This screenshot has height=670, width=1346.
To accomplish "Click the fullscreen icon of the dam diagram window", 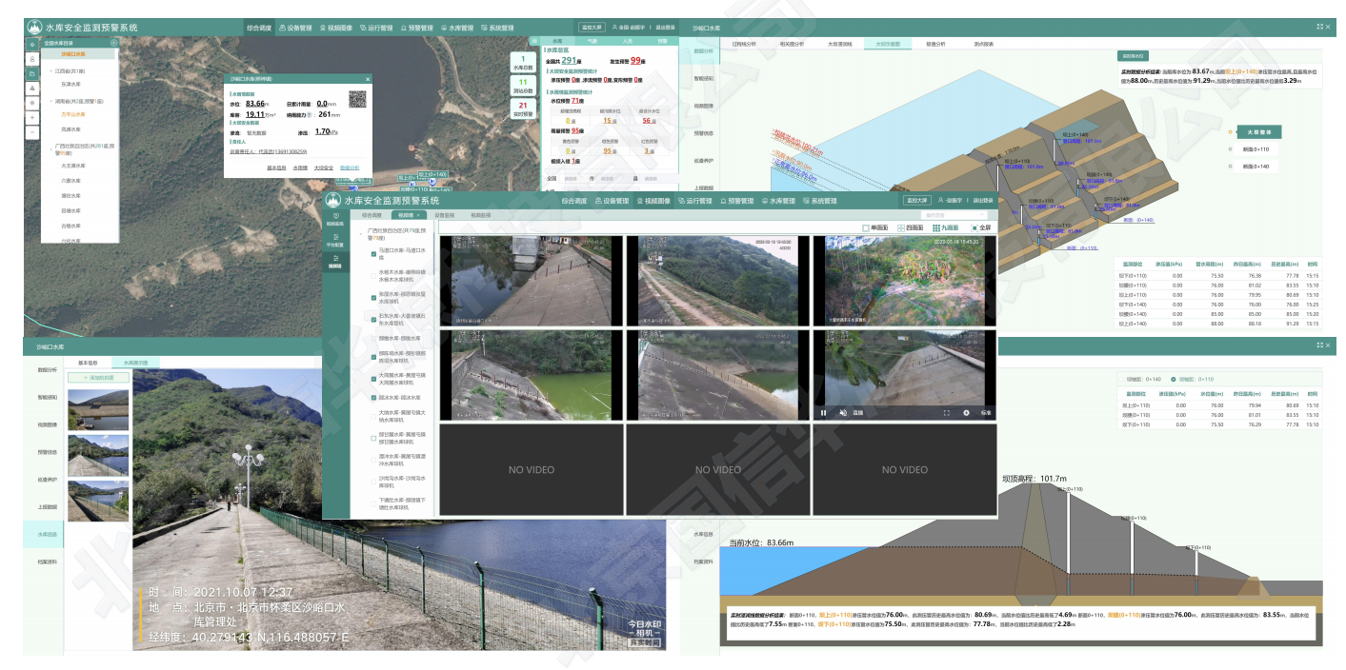I will click(x=1318, y=27).
